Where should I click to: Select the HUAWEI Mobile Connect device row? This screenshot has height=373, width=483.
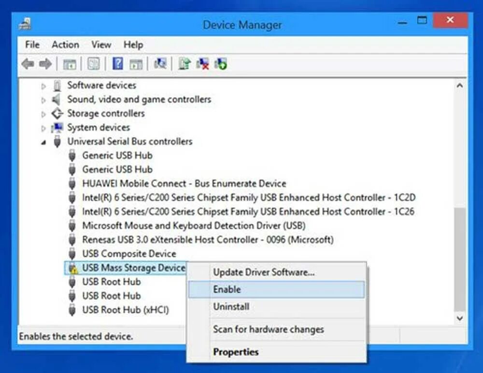[184, 184]
